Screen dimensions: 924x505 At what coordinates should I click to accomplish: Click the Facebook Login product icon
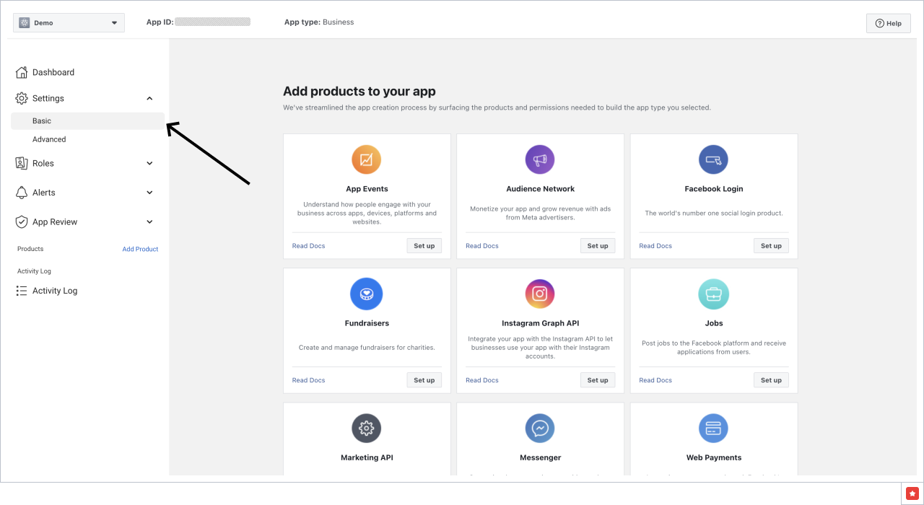coord(713,159)
